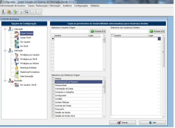175x128 pixels.
Task: Click the green arrows restore toolbar icon
Action: click(x=15, y=12)
